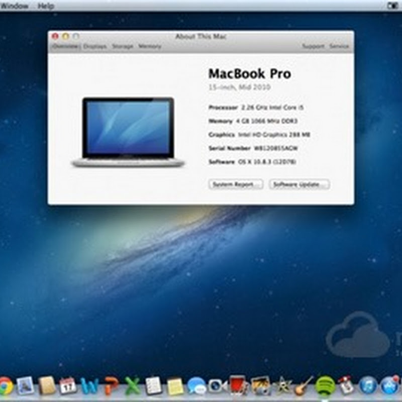Open the Reminders checklist icon
The height and width of the screenshot is (402, 402).
[153, 385]
